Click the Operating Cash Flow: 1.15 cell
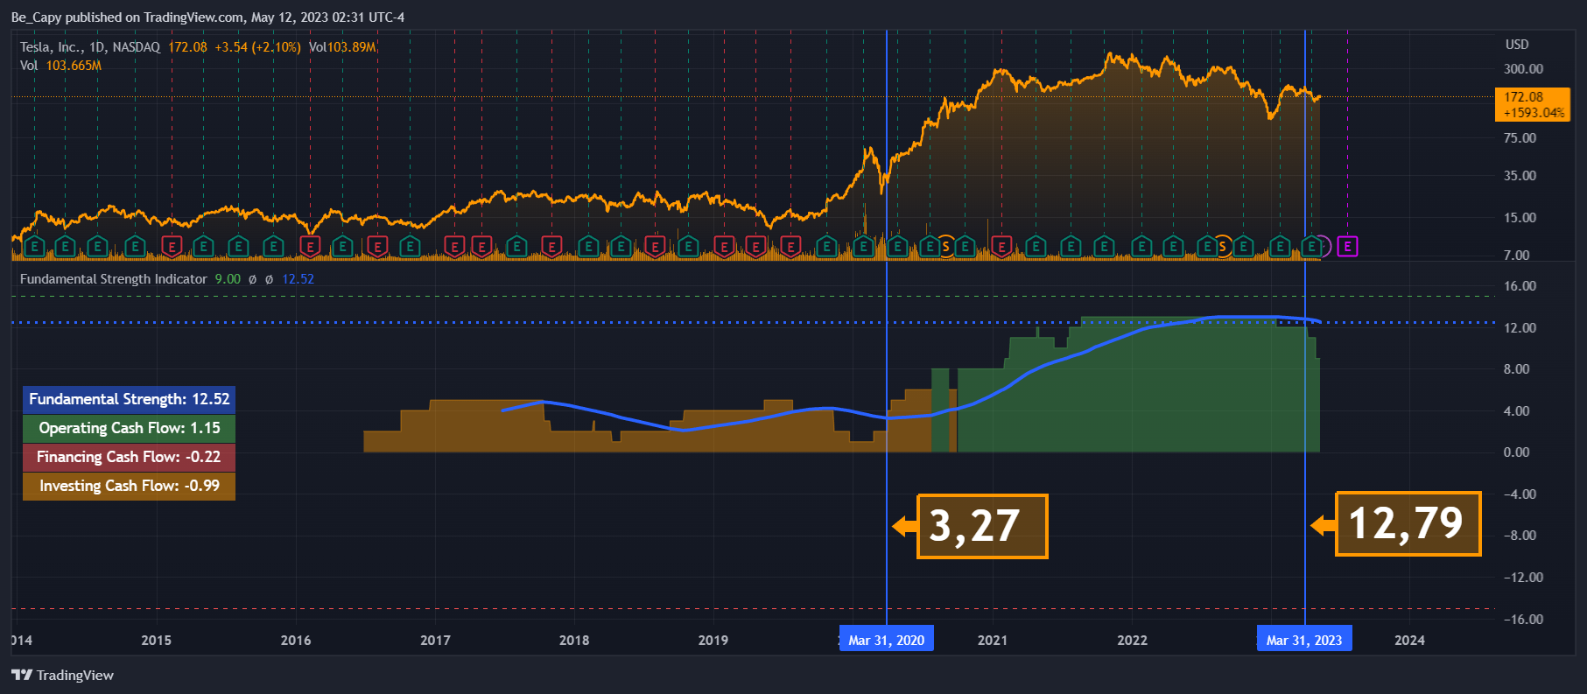The image size is (1587, 694). click(x=130, y=428)
